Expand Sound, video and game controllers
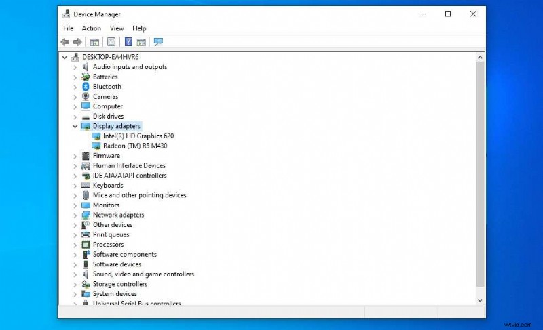Screen dimensions: 543x330 pos(75,274)
